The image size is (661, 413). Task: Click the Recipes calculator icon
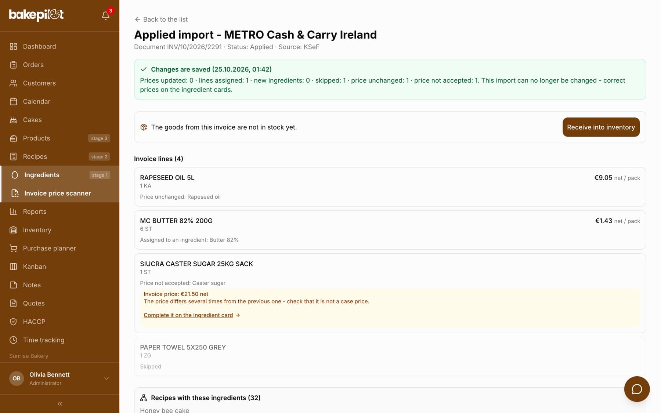[13, 156]
